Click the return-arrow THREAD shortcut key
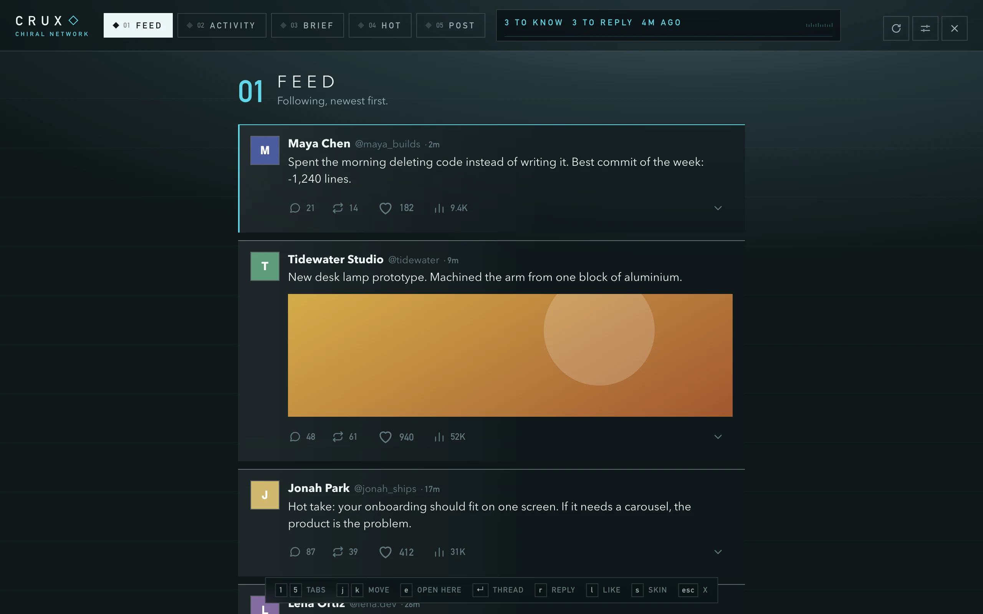This screenshot has height=614, width=983. tap(480, 590)
